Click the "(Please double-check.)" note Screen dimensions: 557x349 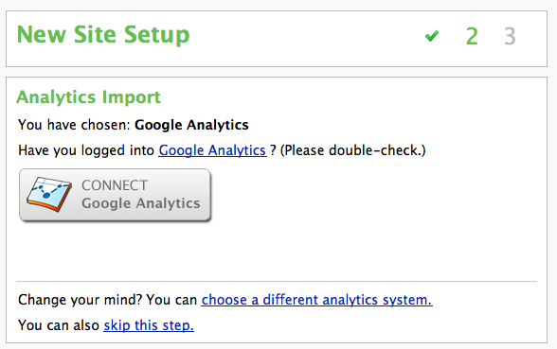point(352,150)
